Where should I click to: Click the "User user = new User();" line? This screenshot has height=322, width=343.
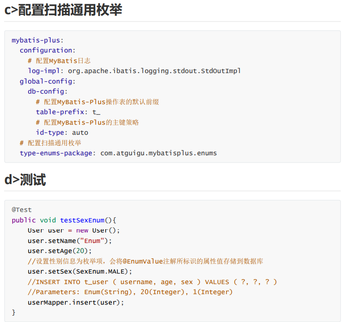(x=74, y=230)
